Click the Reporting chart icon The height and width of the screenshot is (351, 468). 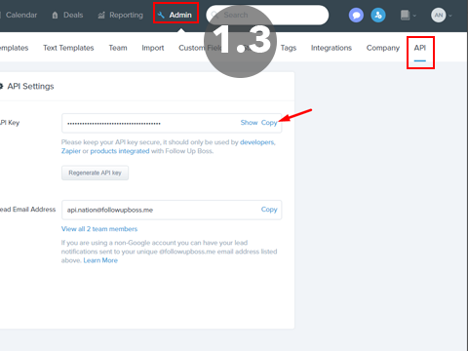coord(101,15)
